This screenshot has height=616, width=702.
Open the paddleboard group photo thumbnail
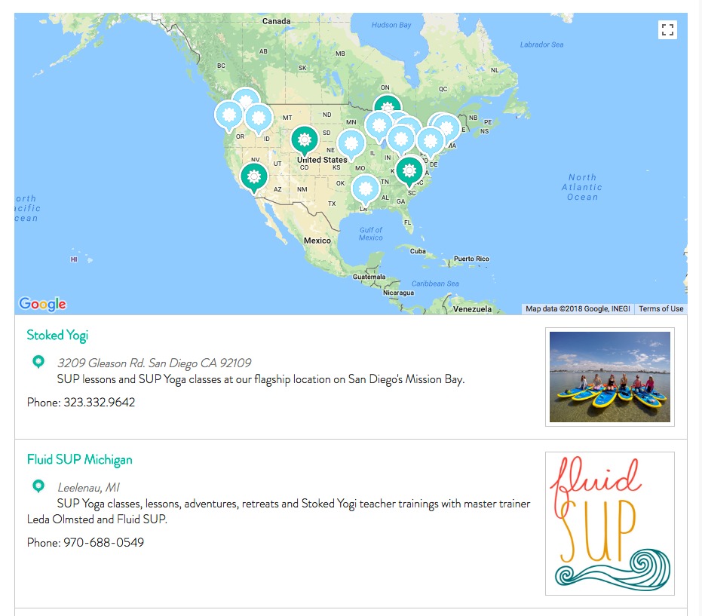click(x=610, y=377)
